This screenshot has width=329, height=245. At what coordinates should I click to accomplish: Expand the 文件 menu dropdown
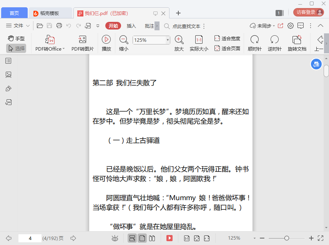coord(18,26)
